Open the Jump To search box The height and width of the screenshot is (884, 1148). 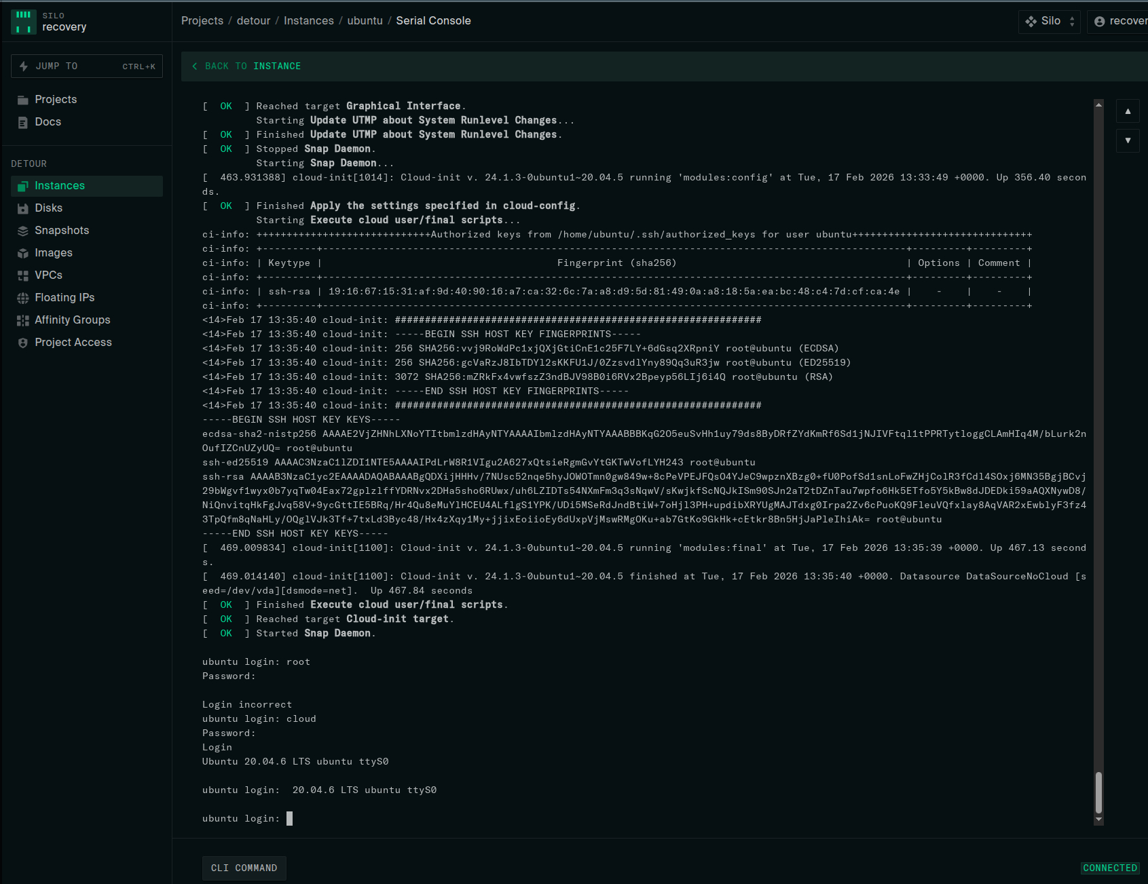(87, 66)
